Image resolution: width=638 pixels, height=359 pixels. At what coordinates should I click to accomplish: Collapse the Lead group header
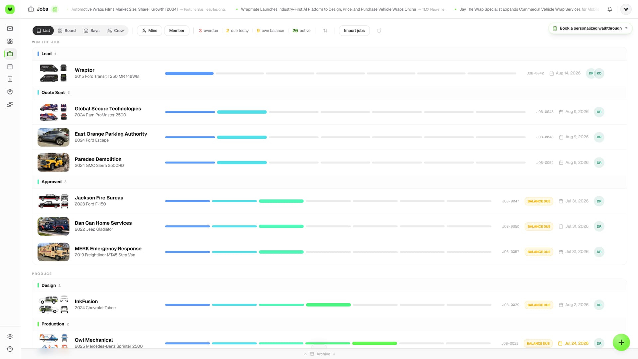point(329,54)
